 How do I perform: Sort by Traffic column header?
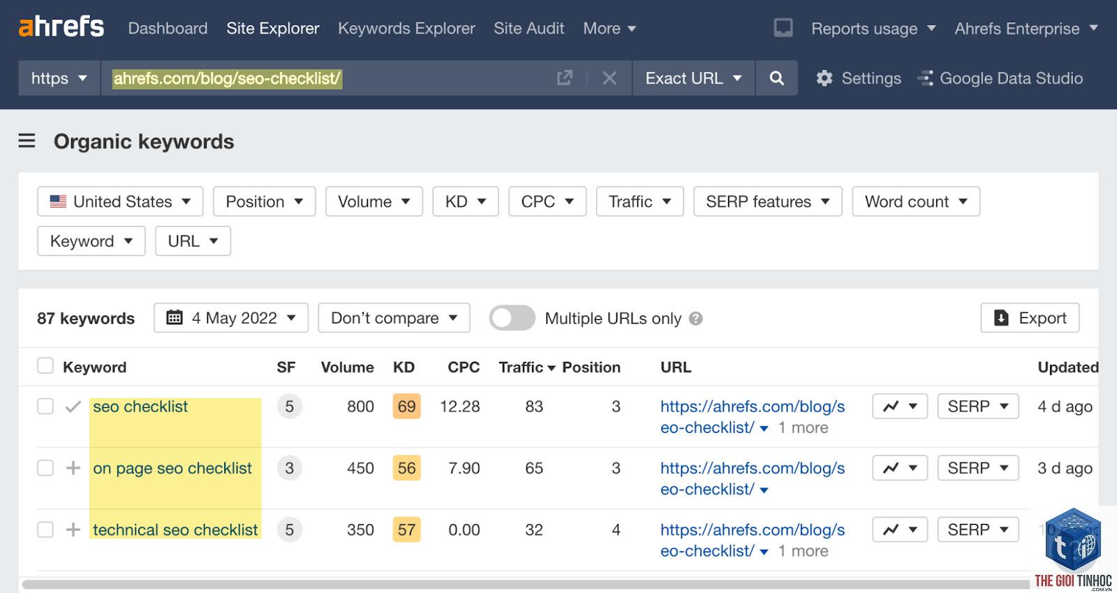(x=526, y=367)
